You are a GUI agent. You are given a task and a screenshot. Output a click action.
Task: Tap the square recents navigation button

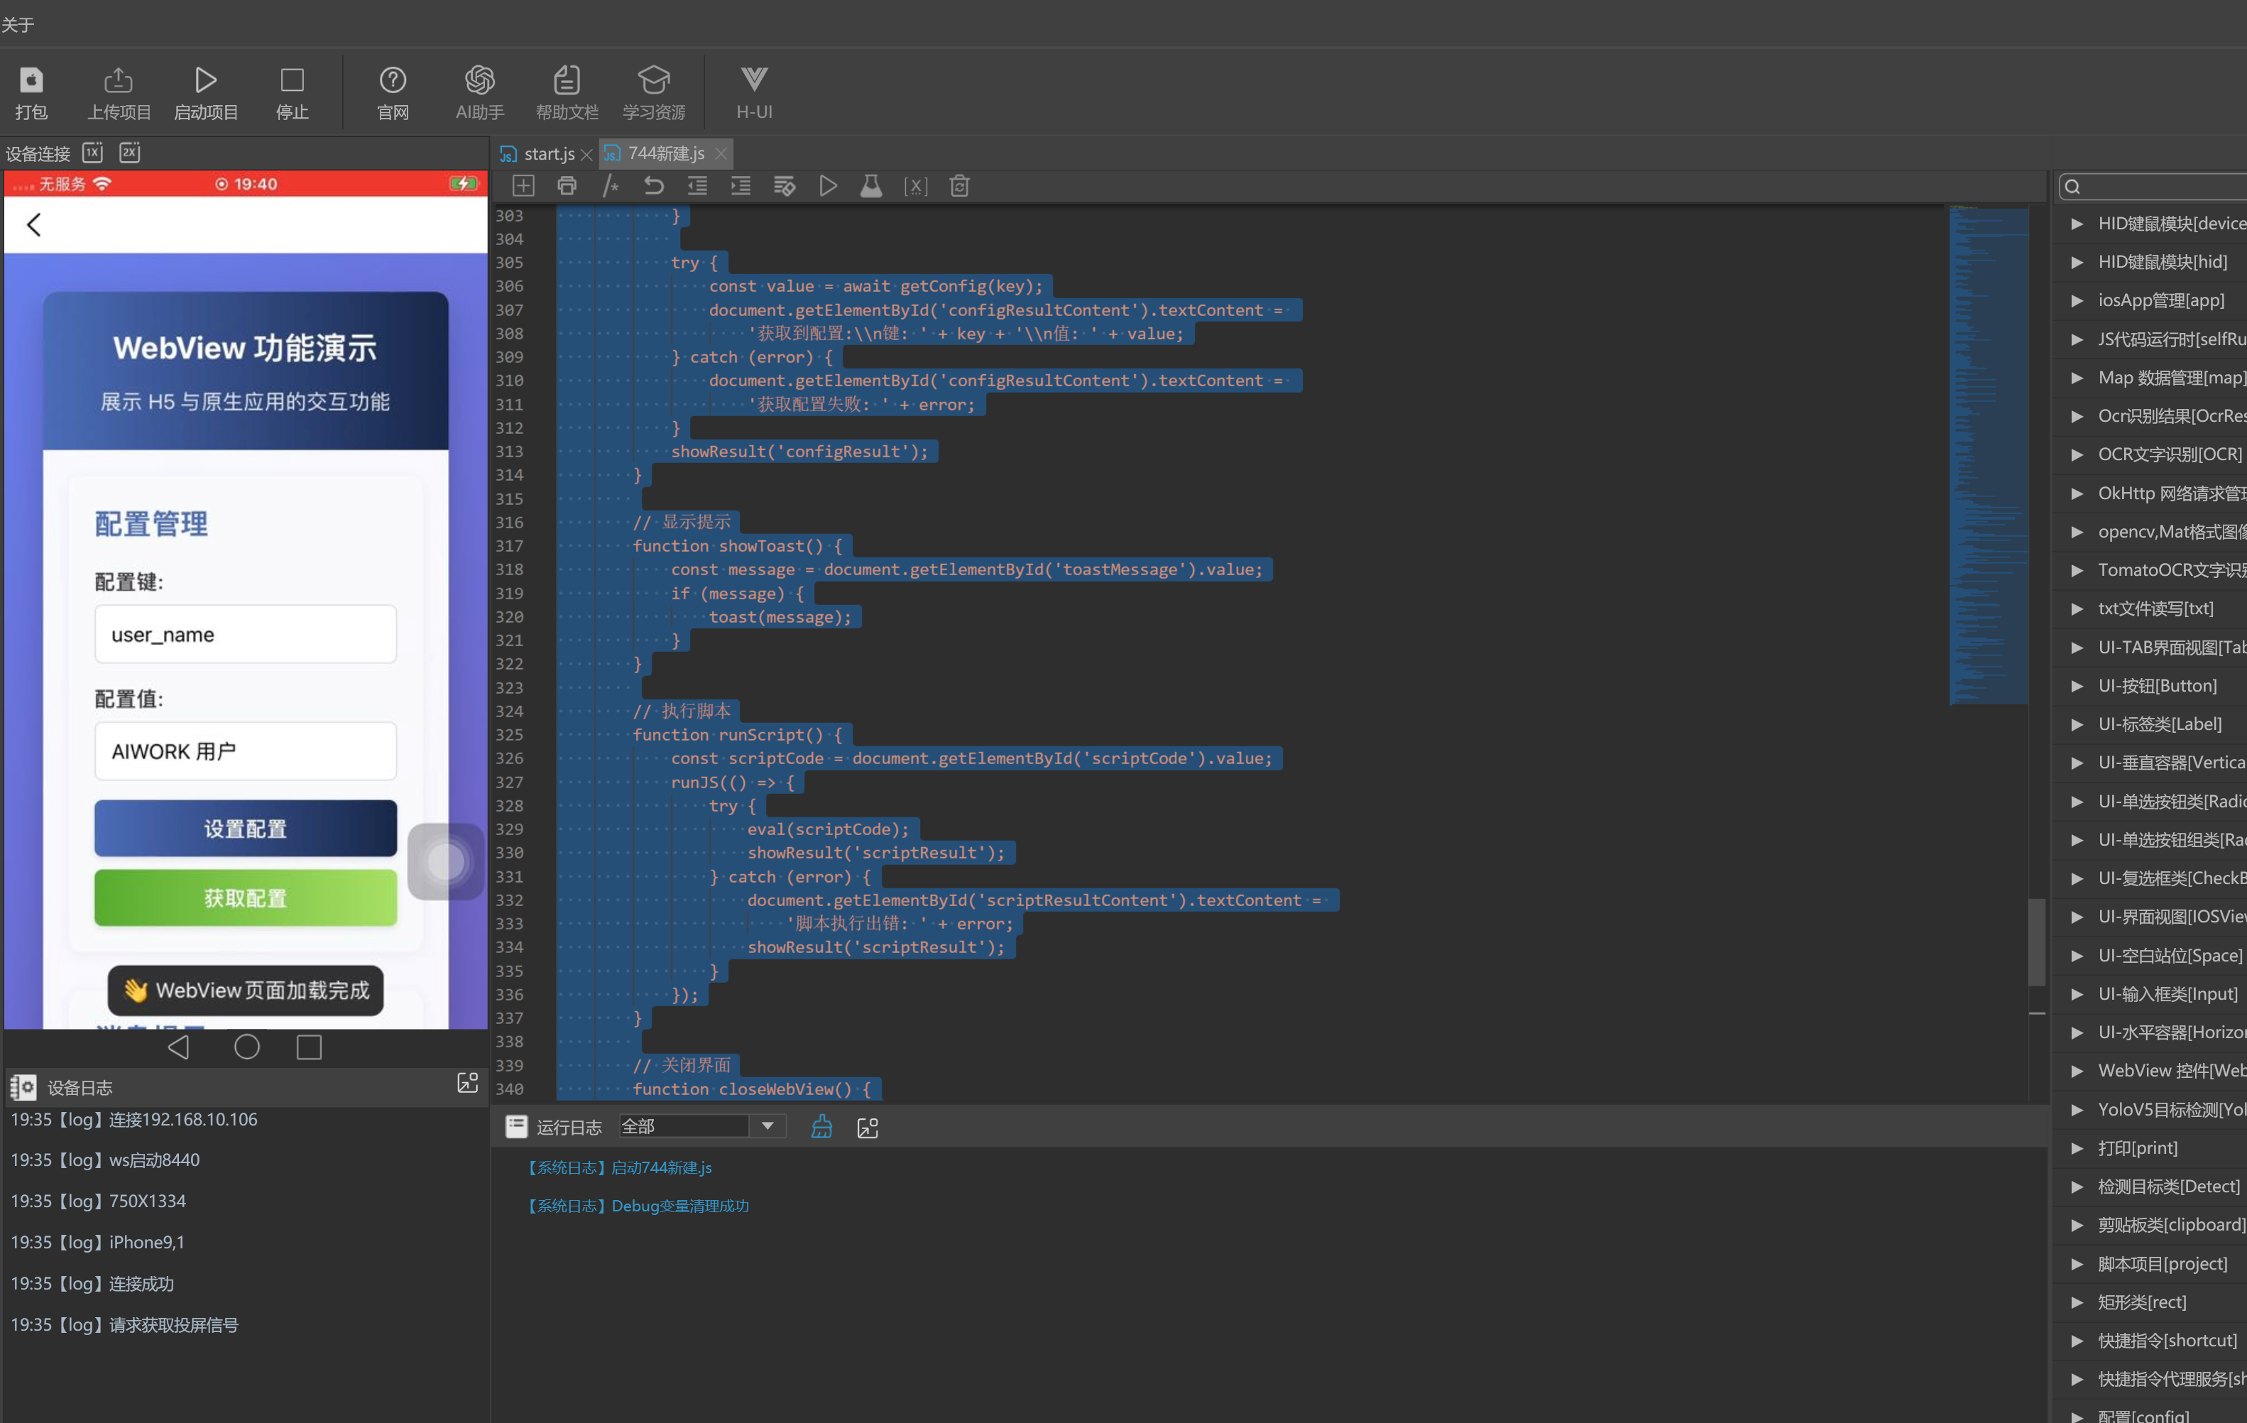(309, 1047)
